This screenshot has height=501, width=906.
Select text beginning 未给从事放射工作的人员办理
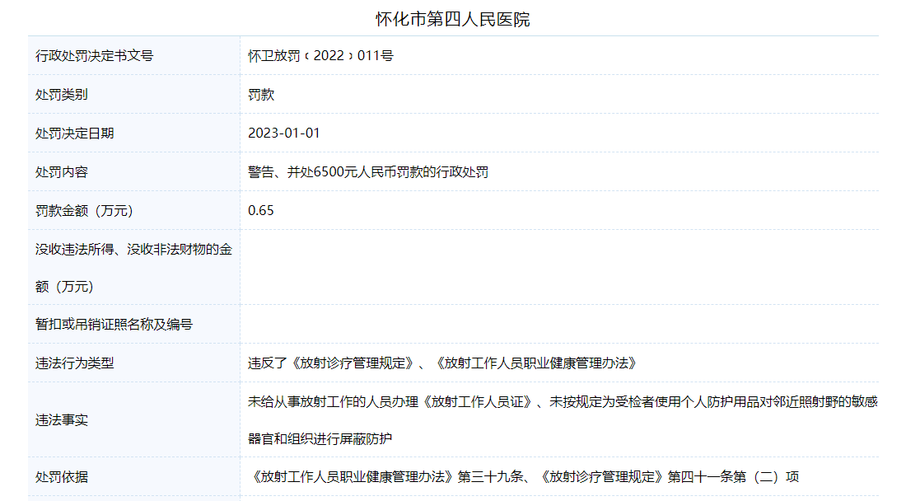tap(563, 401)
